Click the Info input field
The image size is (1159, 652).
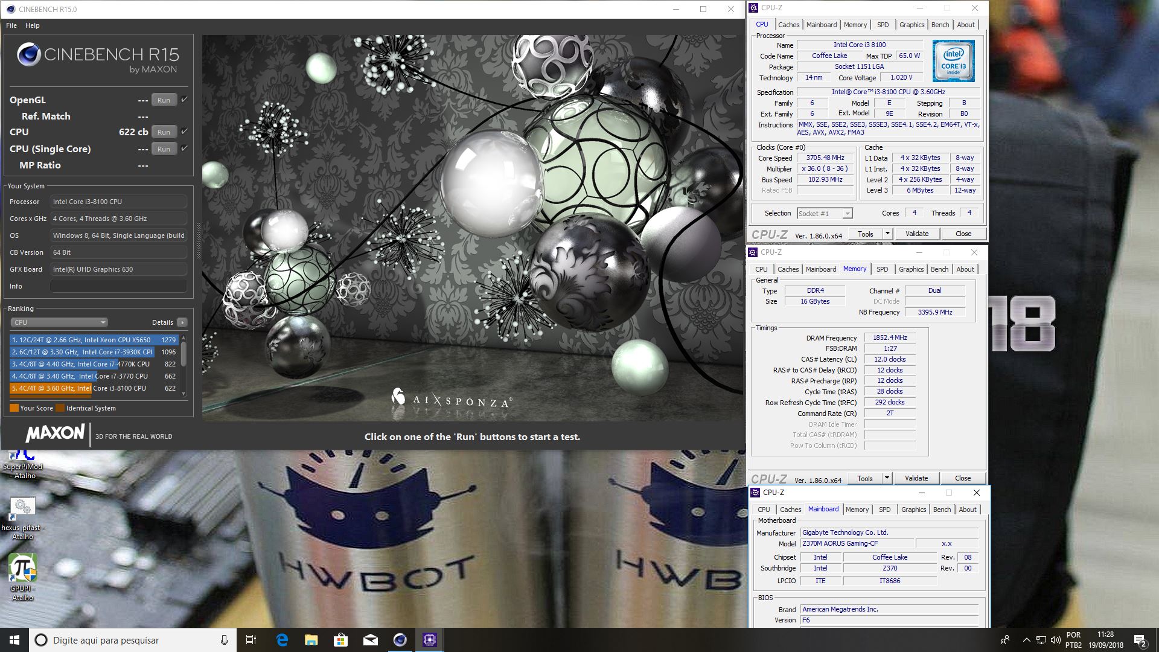point(118,286)
